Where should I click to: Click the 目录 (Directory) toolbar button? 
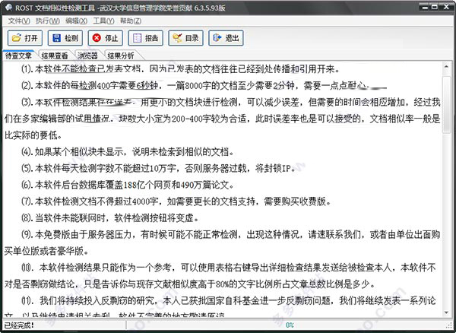185,38
